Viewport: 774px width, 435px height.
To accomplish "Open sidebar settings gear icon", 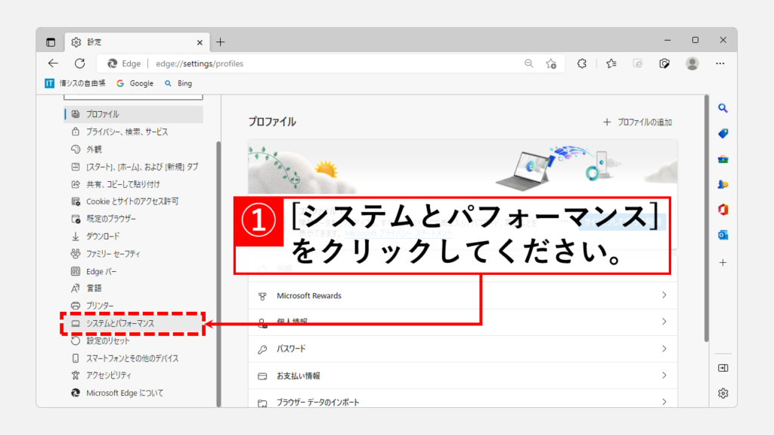I will pos(723,393).
